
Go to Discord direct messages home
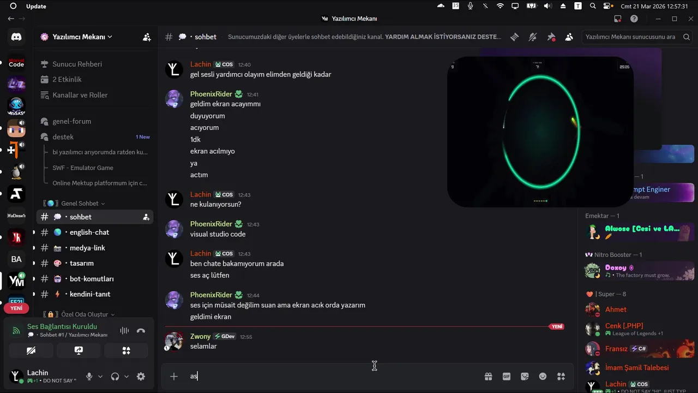(x=16, y=37)
